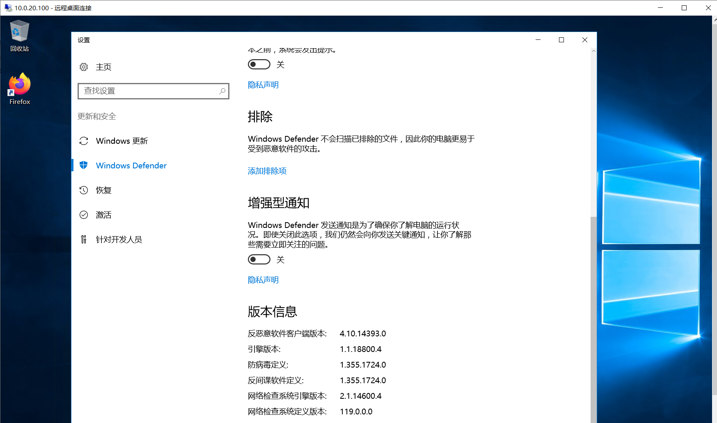Click the 针对开发人员 tools icon
The width and height of the screenshot is (717, 423).
(x=84, y=239)
